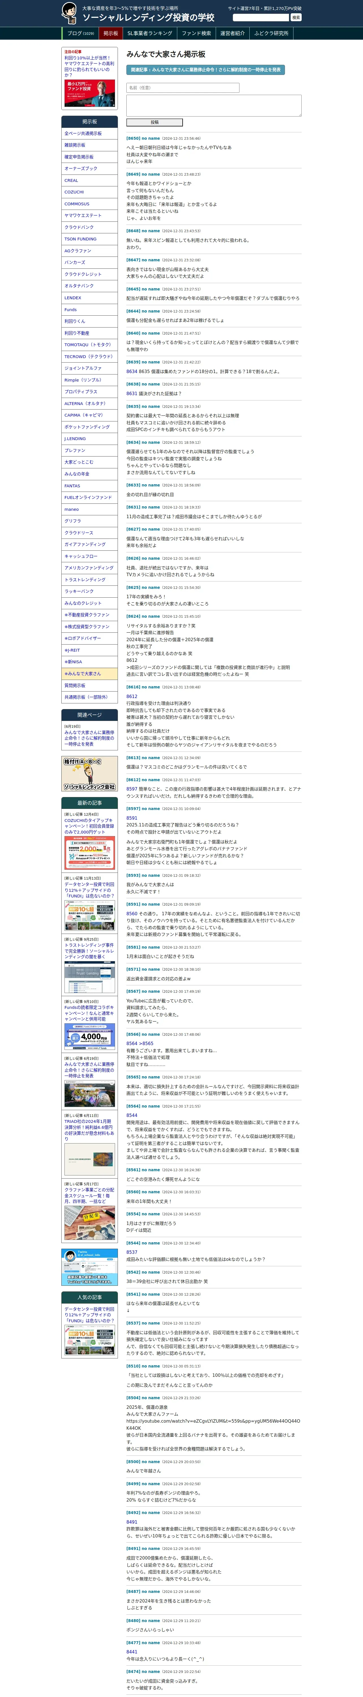Click the 関連記事 みんなで大家さん banner button

206,69
